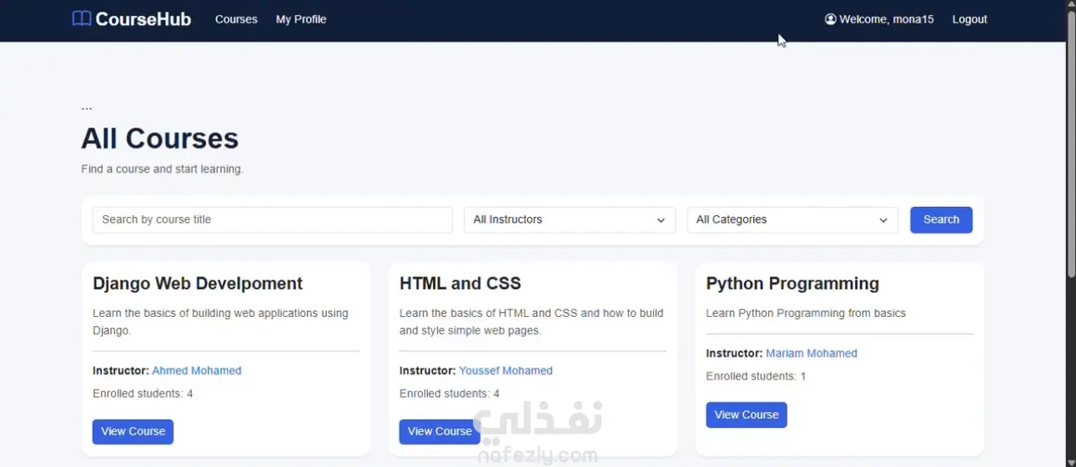This screenshot has height=467, width=1076.
Task: Click the Welcome, mona15 user text
Action: pos(887,19)
